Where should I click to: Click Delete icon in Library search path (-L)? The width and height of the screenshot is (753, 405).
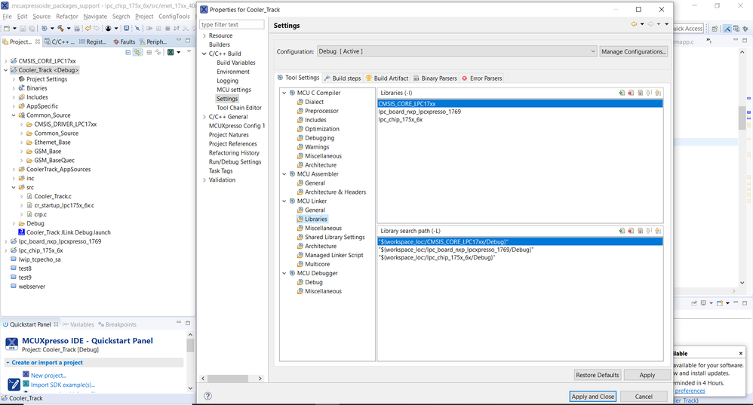(631, 231)
